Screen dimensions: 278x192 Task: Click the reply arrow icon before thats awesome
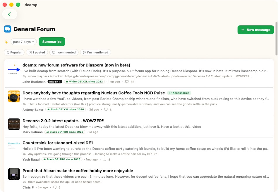(x=25, y=182)
